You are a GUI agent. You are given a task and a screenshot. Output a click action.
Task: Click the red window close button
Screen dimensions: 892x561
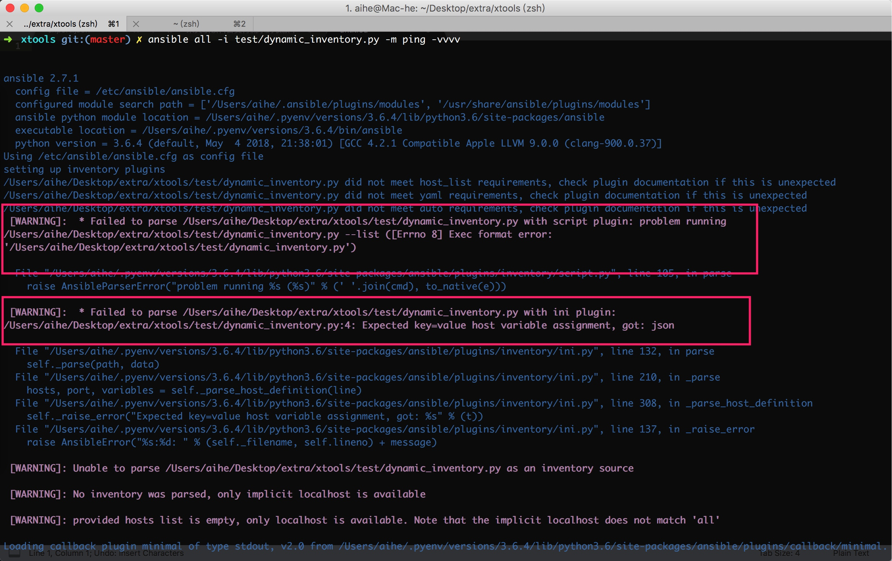[10, 8]
